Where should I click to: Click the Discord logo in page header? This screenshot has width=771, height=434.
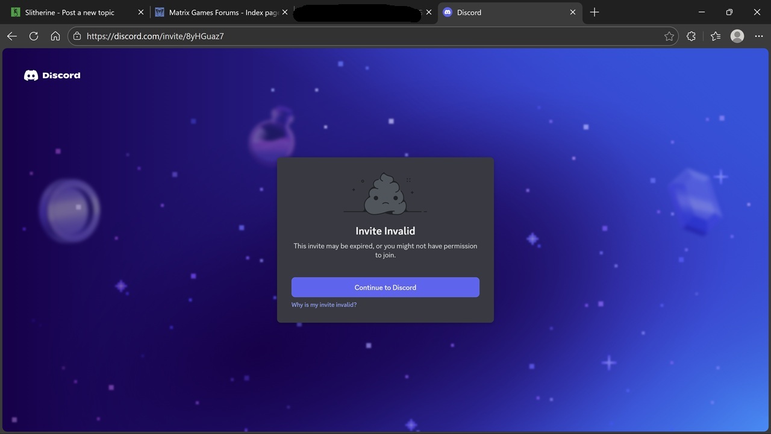pyautogui.click(x=52, y=75)
